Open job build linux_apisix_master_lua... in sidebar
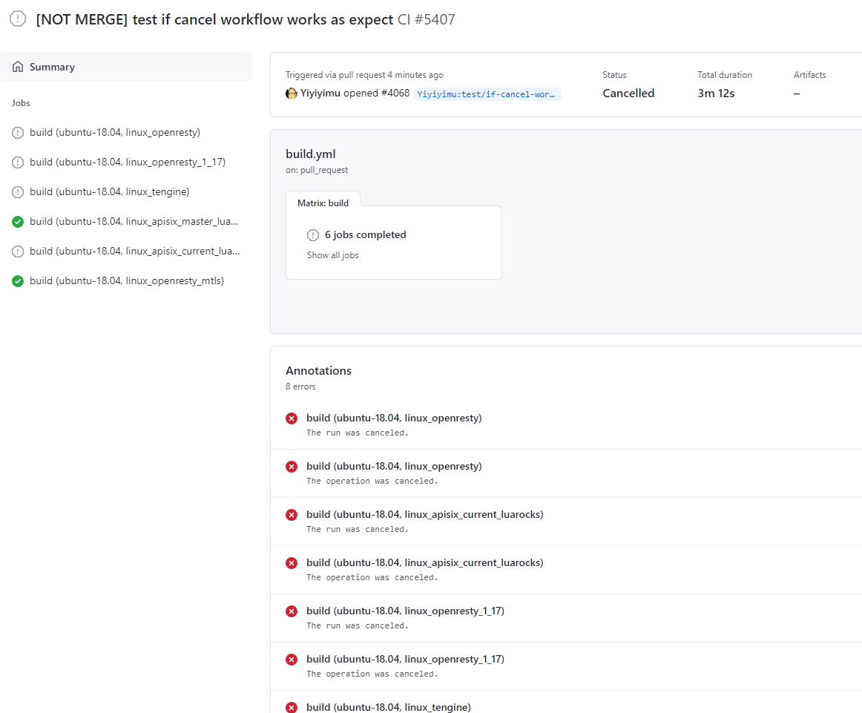This screenshot has width=862, height=713. pyautogui.click(x=134, y=222)
